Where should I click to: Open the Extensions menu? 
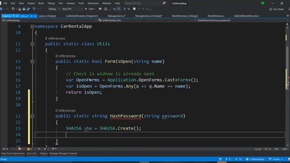click(x=93, y=3)
